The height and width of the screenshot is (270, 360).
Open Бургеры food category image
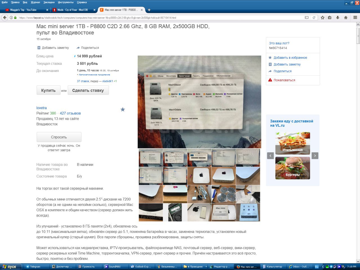pyautogui.click(x=292, y=168)
